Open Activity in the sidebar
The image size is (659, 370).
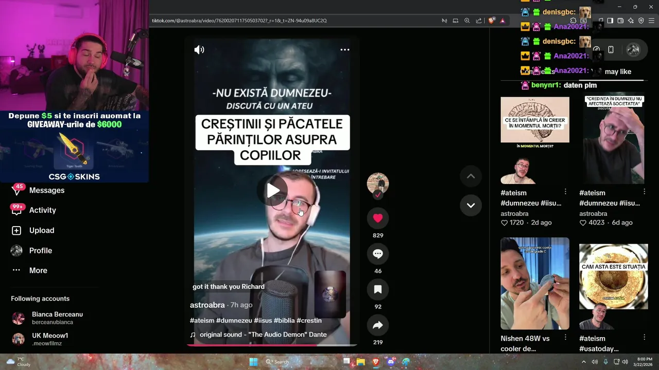click(x=42, y=210)
